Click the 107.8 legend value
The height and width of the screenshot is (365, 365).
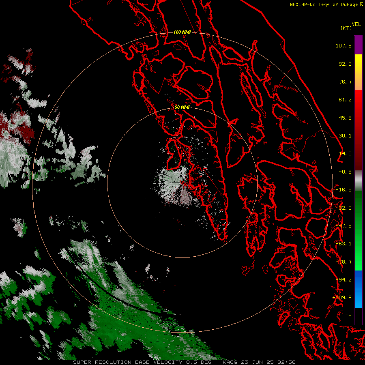[x=344, y=45]
